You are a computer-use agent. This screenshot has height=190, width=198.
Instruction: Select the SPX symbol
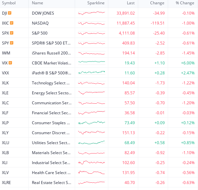(5, 33)
